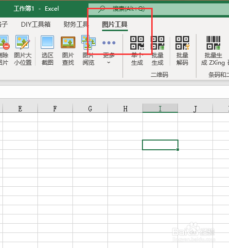Click batch generate ZXing barcode icon
This screenshot has height=248, width=229.
click(x=213, y=43)
